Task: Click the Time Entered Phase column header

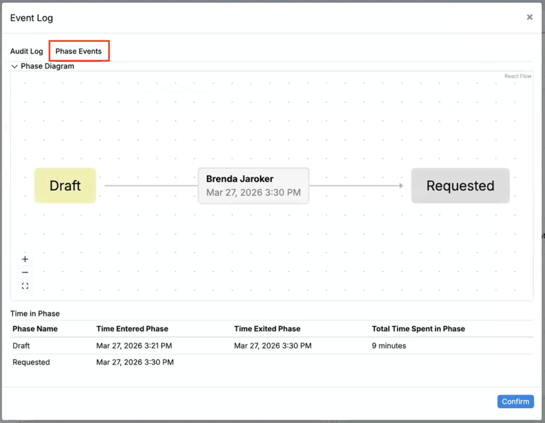Action: pyautogui.click(x=132, y=329)
